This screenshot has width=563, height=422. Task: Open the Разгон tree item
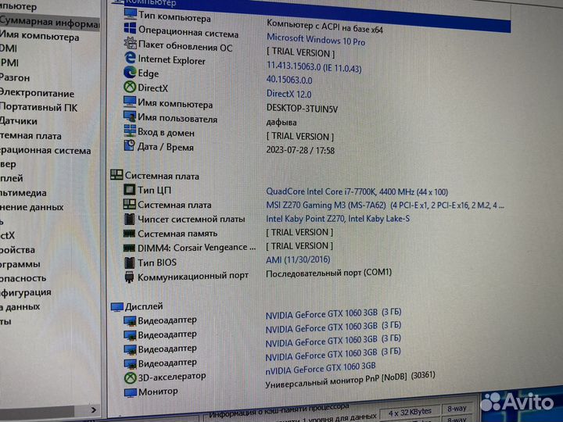[14, 78]
